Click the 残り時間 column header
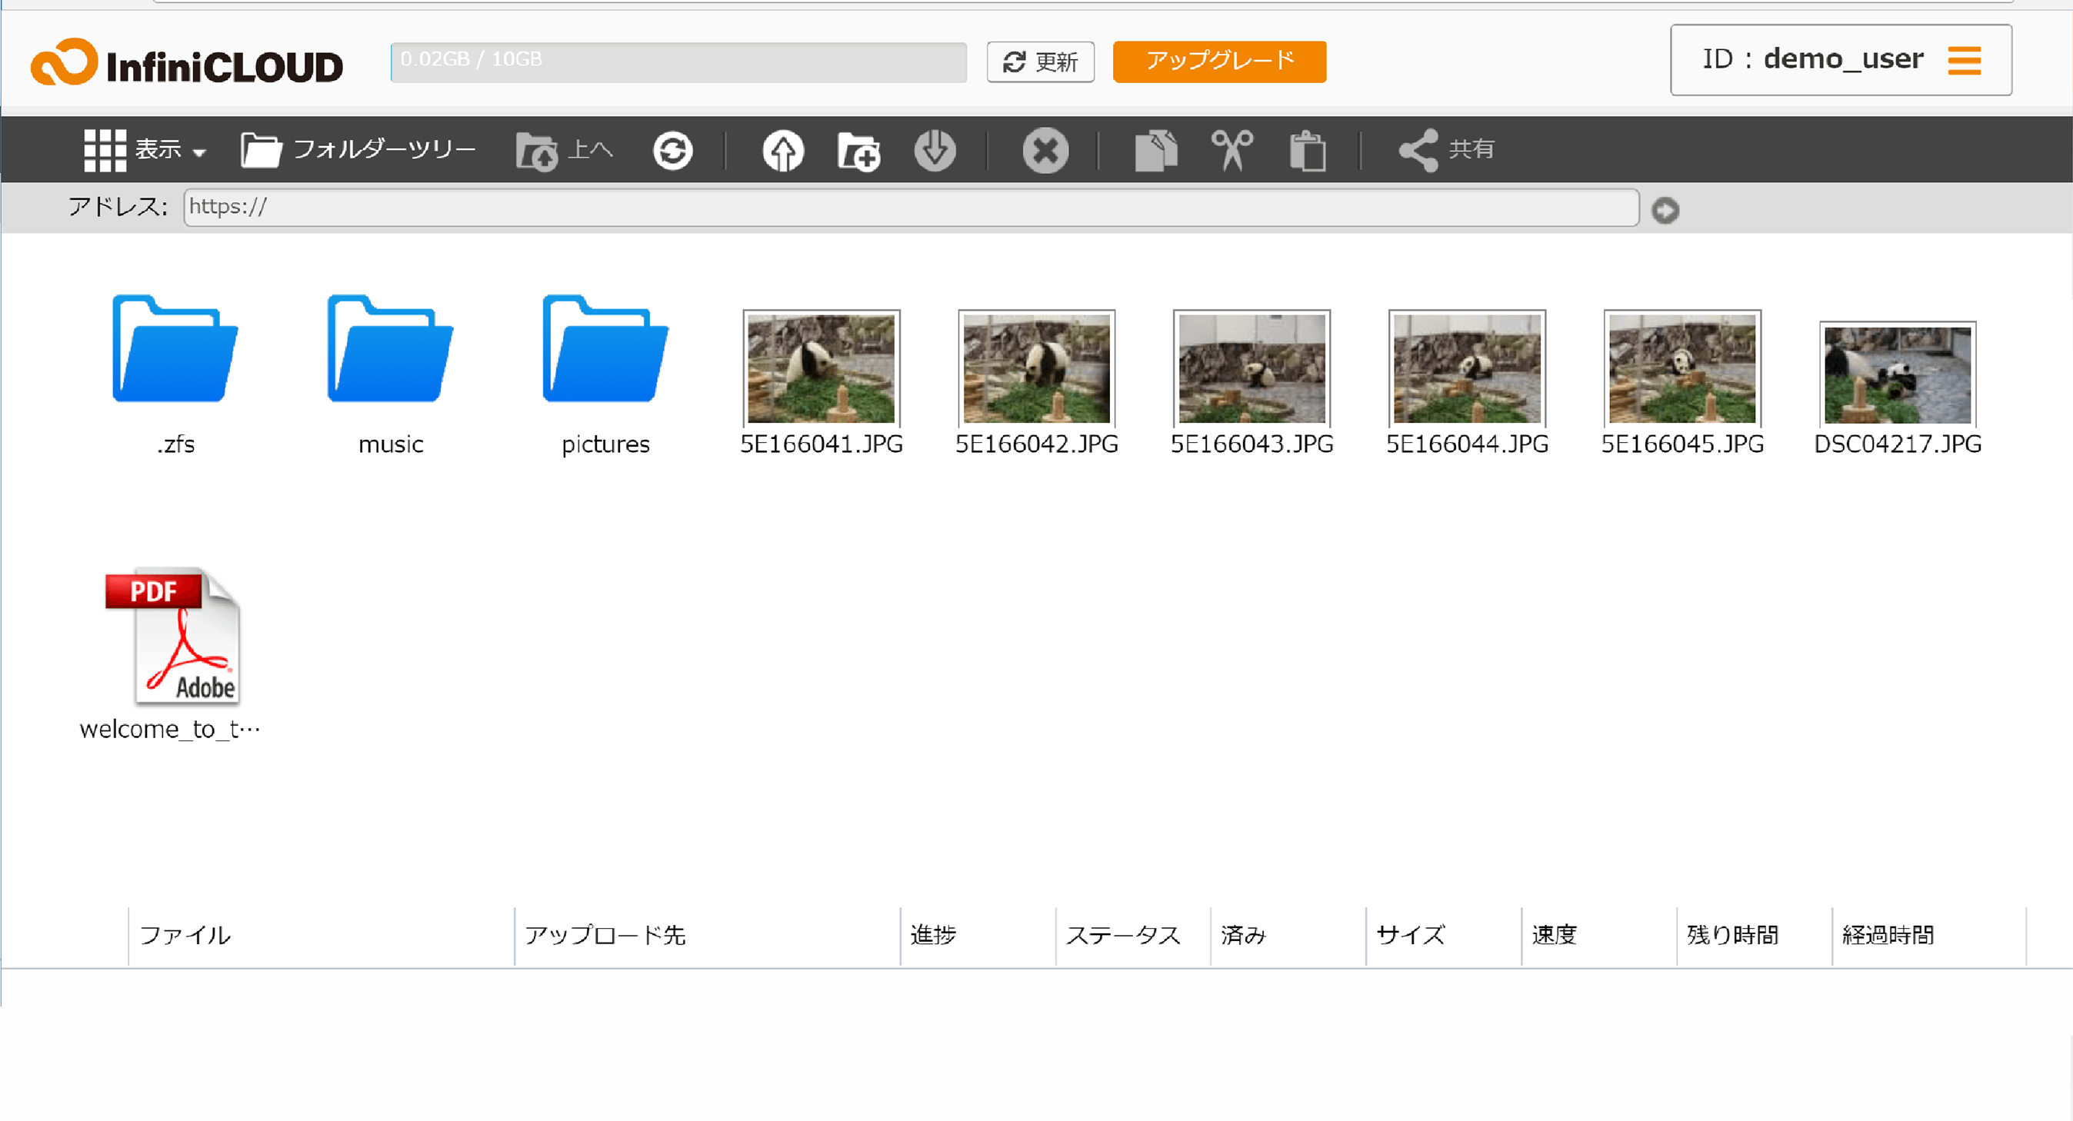 click(1755, 935)
